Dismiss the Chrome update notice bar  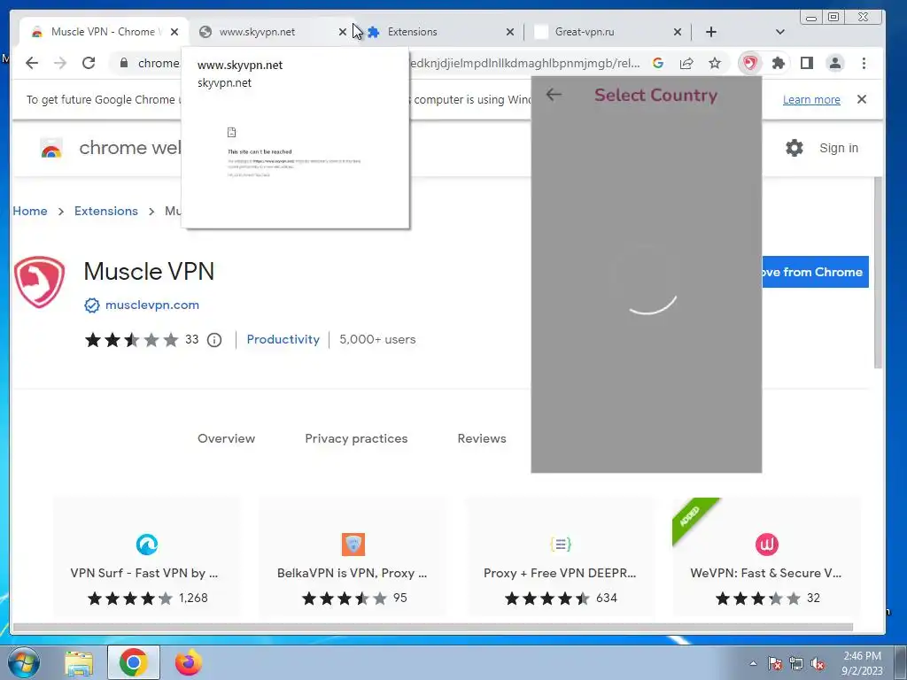coord(861,99)
